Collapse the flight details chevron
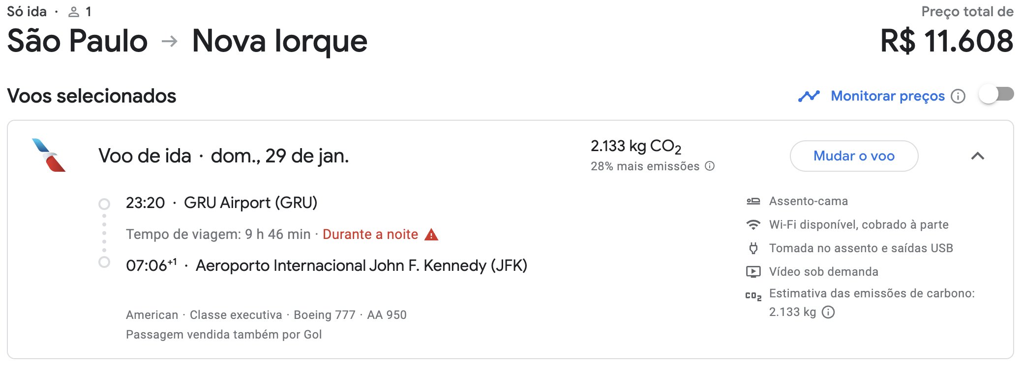The height and width of the screenshot is (367, 1022). 978,156
